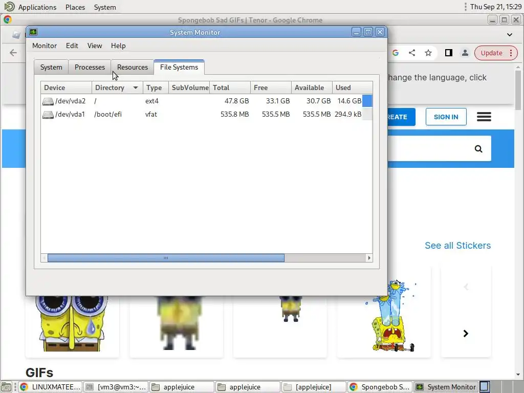524x393 pixels.
Task: Sort by the Available column header
Action: [x=312, y=88]
